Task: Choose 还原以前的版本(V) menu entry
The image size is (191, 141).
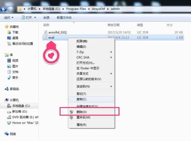Action: coord(89,79)
